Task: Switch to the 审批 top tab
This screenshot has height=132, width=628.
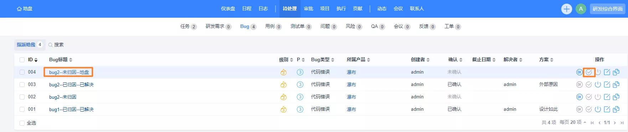Action: tap(308, 9)
